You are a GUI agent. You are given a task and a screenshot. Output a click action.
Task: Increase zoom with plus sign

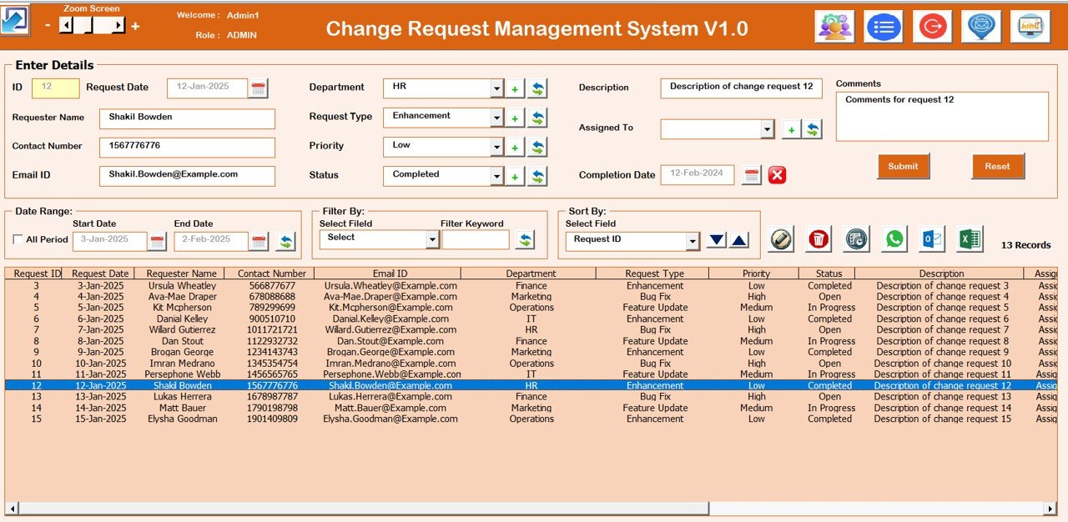135,26
